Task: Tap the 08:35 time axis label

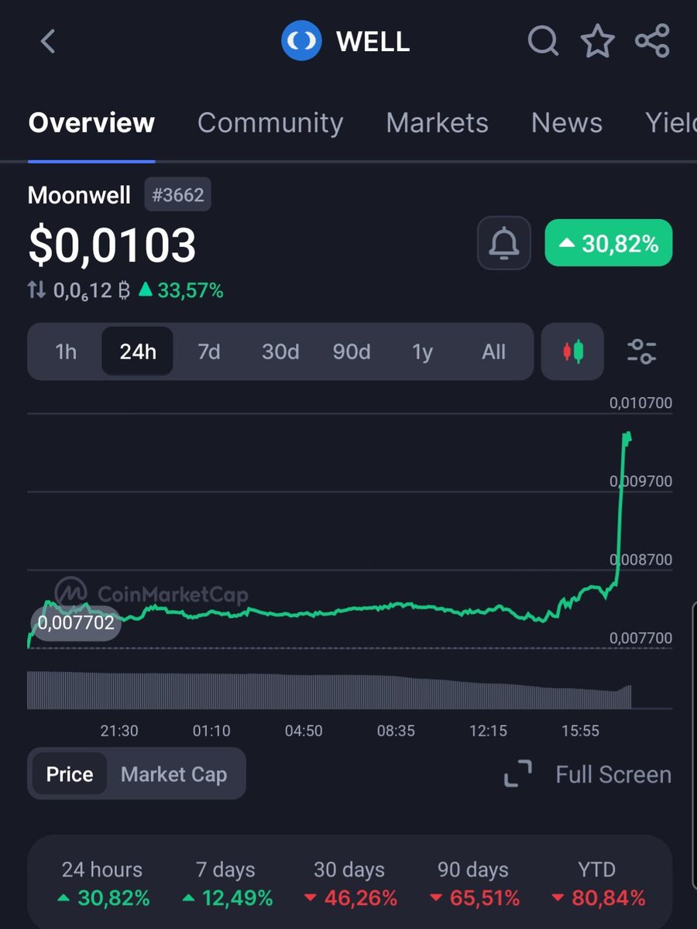Action: click(x=396, y=731)
